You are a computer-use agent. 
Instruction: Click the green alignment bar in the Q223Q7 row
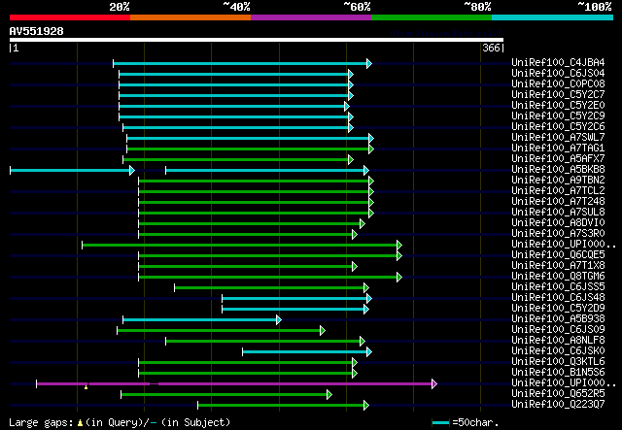click(x=281, y=405)
